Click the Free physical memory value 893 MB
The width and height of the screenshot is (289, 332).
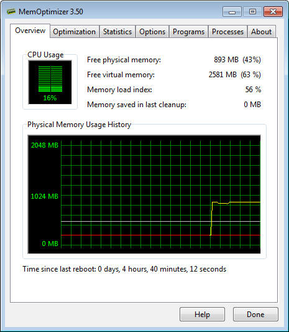click(x=226, y=60)
